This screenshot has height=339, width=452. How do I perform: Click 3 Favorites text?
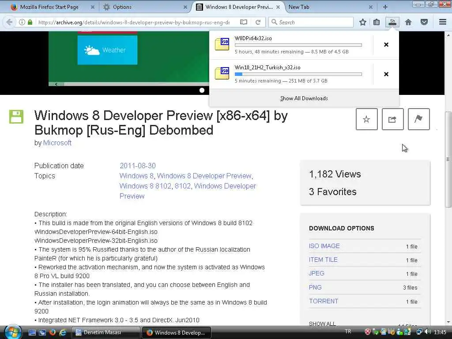click(x=333, y=192)
